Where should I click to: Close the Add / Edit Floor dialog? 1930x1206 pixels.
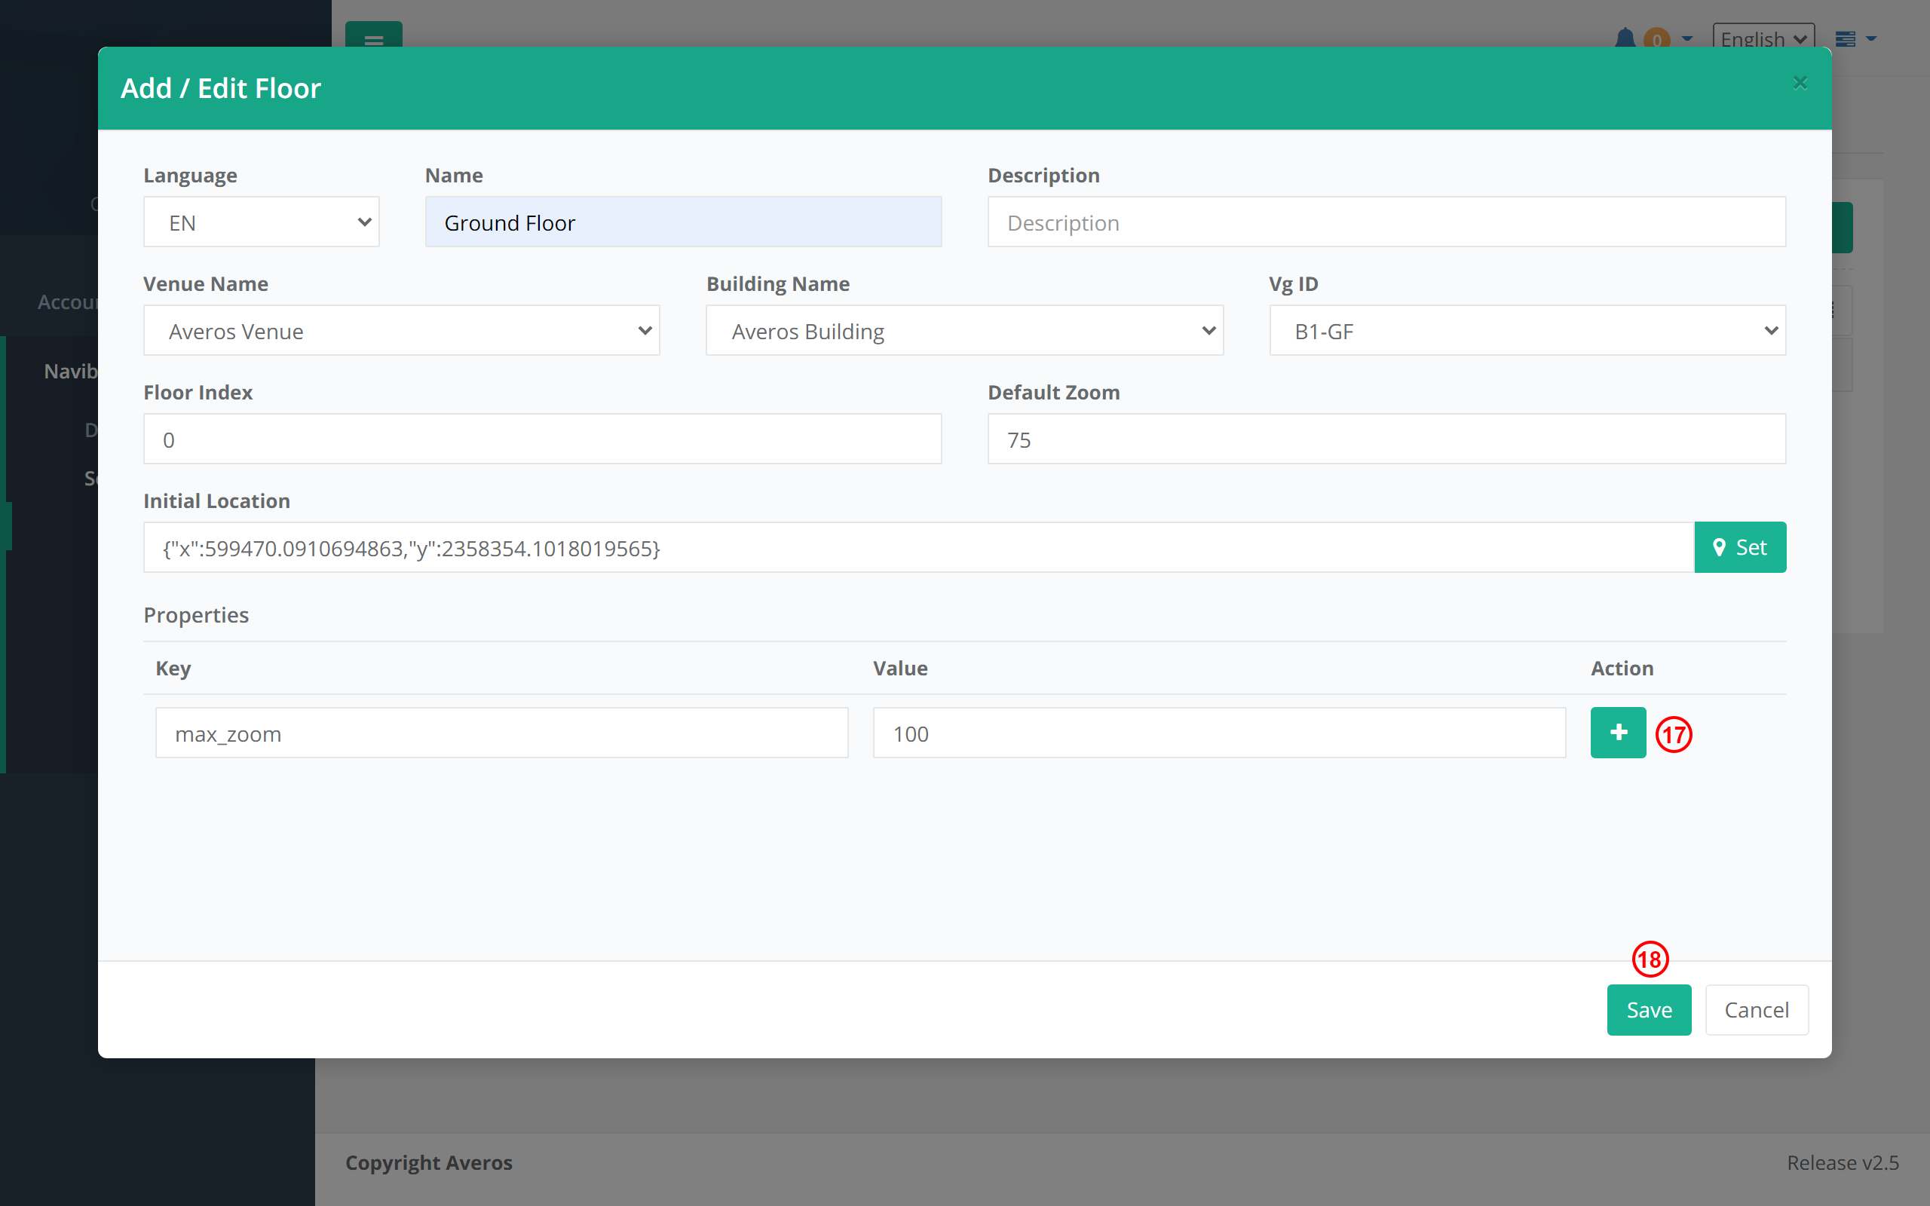pyautogui.click(x=1800, y=83)
